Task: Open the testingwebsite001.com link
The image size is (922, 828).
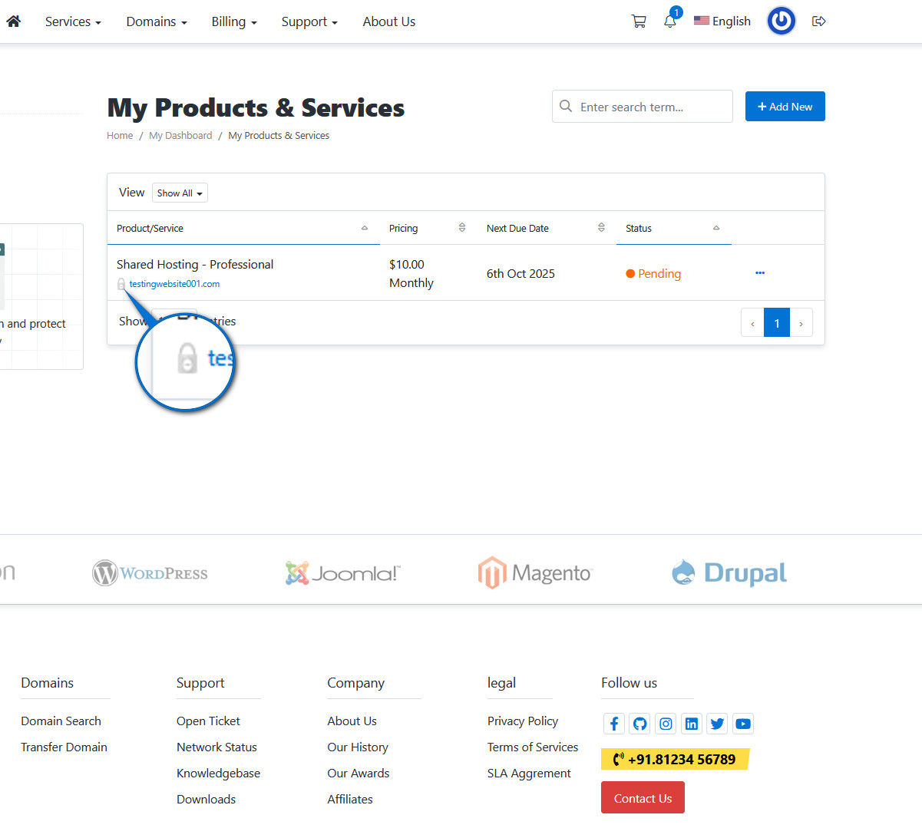Action: point(174,284)
